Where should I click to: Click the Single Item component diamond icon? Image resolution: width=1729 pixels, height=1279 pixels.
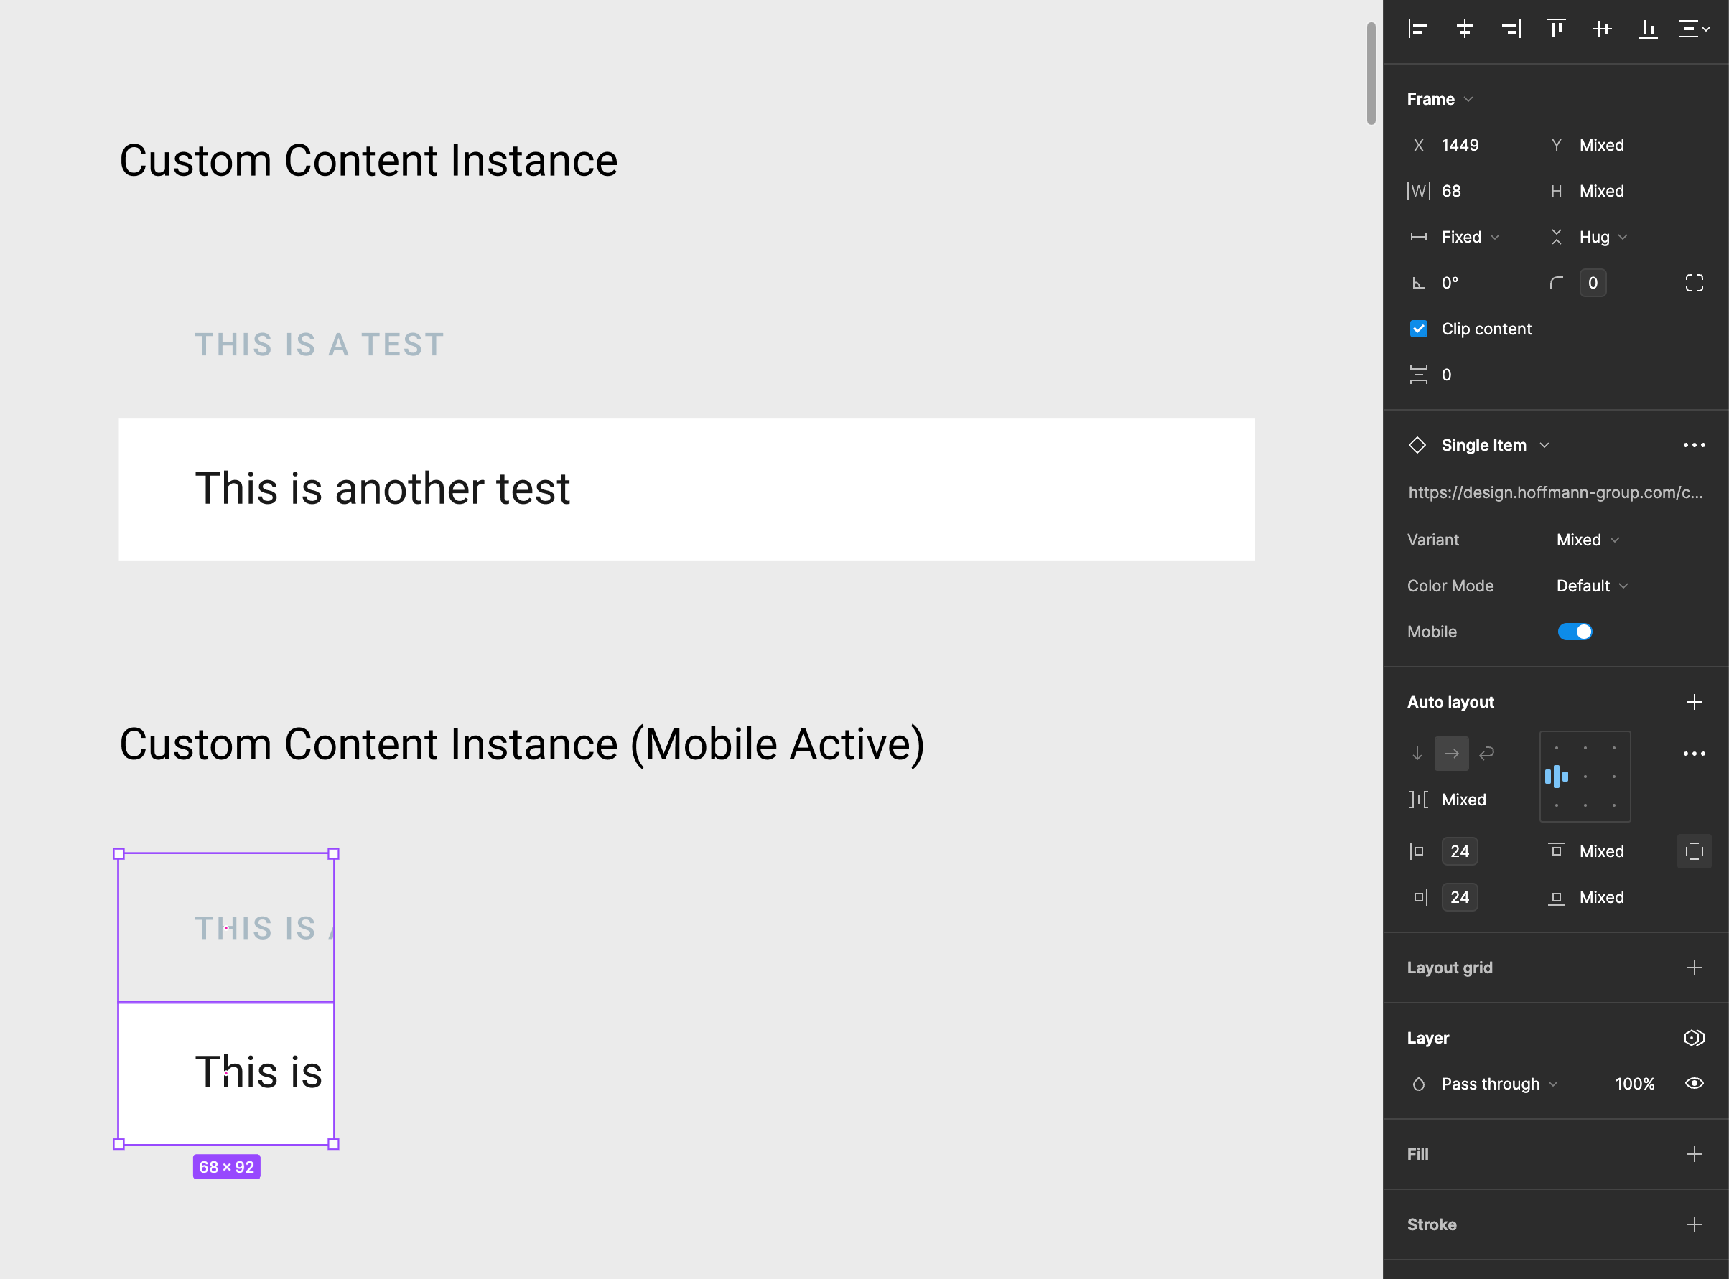[1417, 445]
